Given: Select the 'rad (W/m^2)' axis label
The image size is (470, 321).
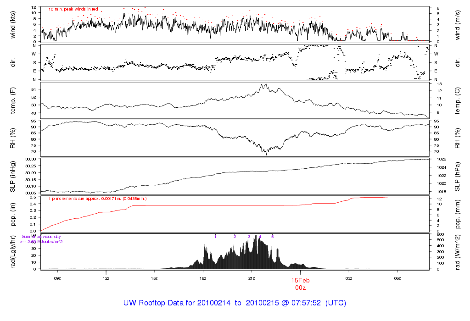Looking at the screenshot, I should click(458, 252).
